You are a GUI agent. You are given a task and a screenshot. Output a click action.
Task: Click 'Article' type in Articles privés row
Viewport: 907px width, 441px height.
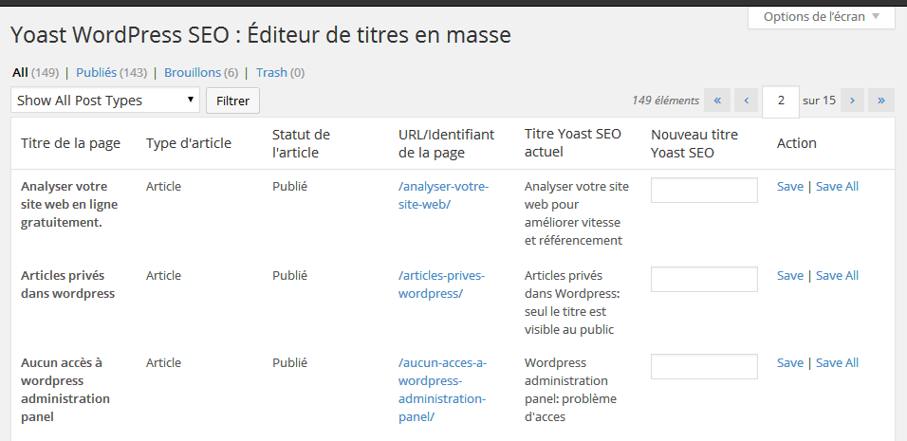click(x=163, y=275)
